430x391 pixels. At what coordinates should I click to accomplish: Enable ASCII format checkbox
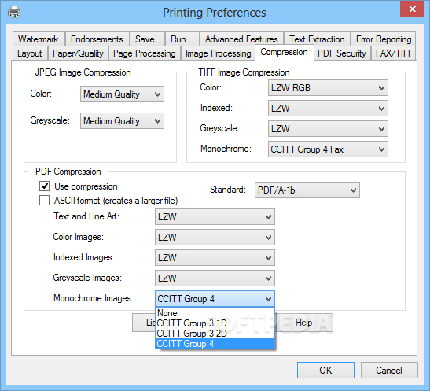[45, 201]
